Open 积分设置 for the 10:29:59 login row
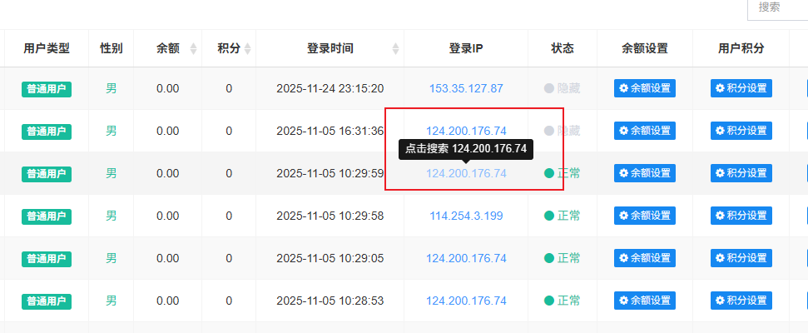 741,173
